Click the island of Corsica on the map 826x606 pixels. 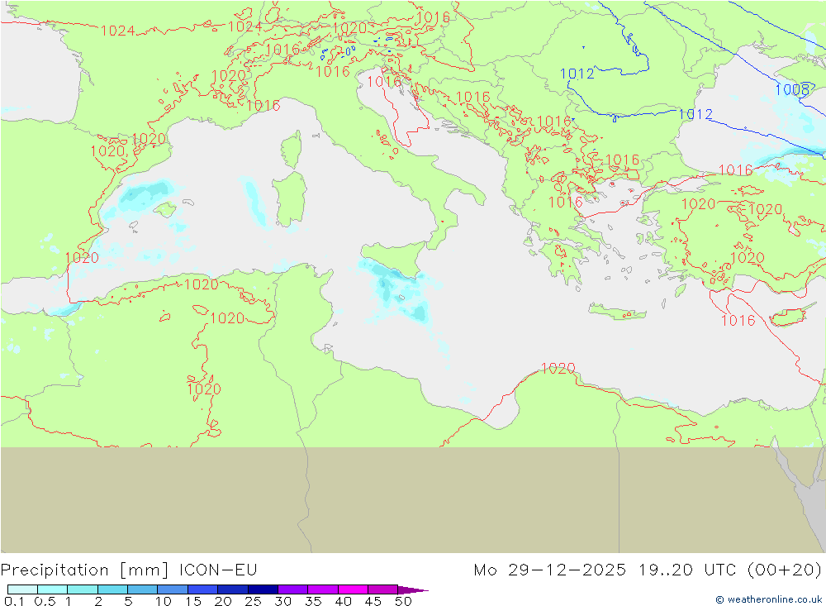[292, 150]
